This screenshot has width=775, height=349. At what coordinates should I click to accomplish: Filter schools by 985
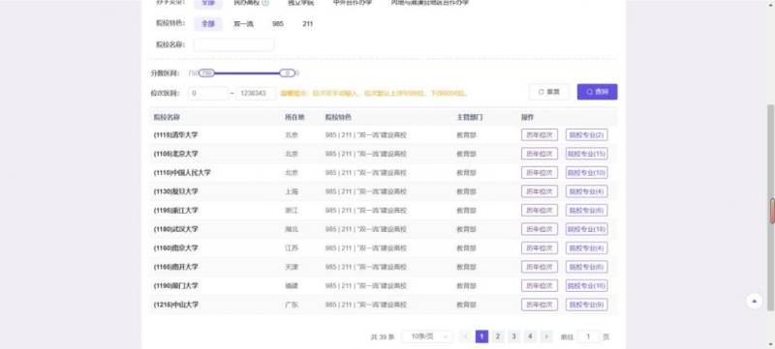278,23
